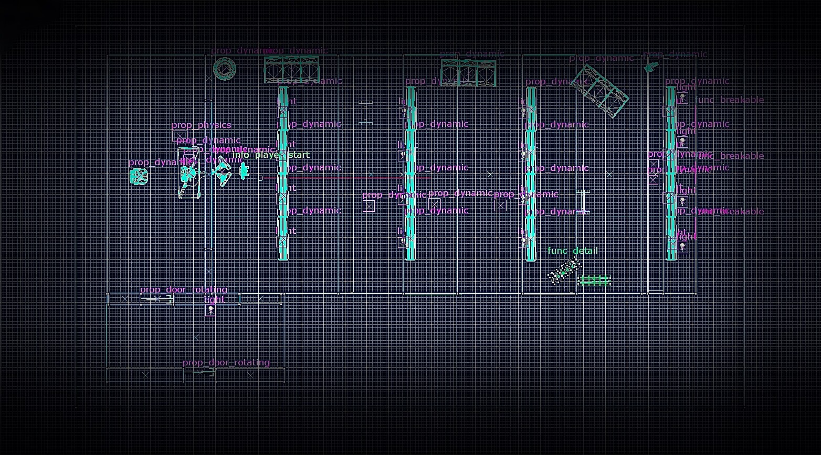Screen dimensions: 821x455
Task: Click the topmost light bulb left of the third column
Action: pyautogui.click(x=523, y=112)
